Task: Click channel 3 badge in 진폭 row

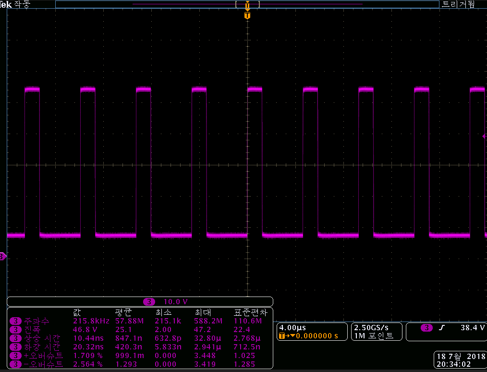Action: tap(15, 329)
